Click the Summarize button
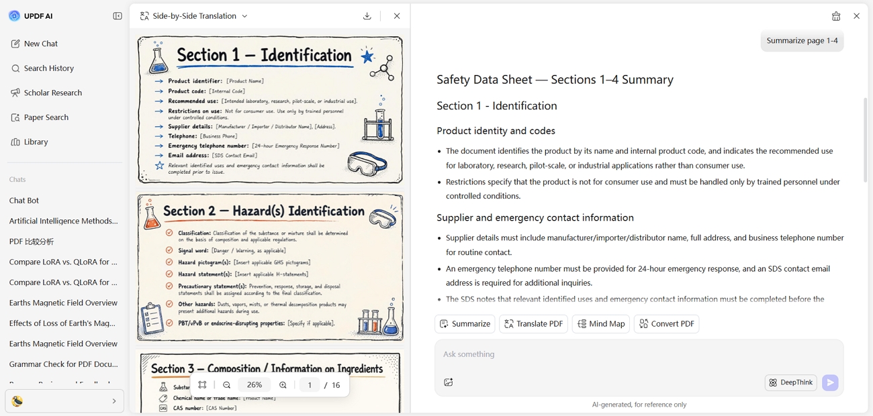873x416 pixels. click(465, 324)
